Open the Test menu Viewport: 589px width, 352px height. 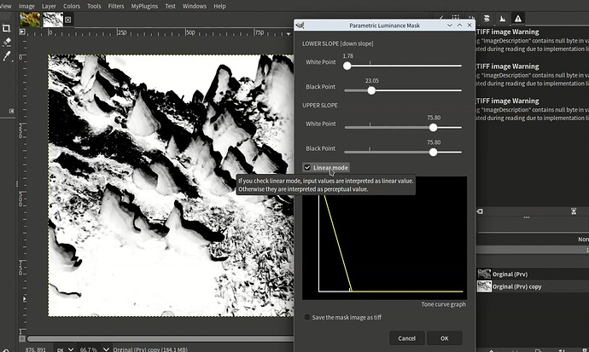click(170, 6)
